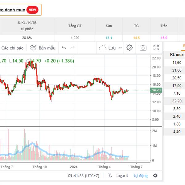The image size is (185, 185).
Task: Open axis settings gear at bottom right
Action: [155, 175]
